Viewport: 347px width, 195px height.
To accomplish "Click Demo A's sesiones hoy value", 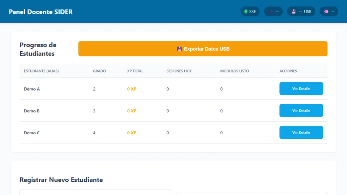I will [x=168, y=89].
